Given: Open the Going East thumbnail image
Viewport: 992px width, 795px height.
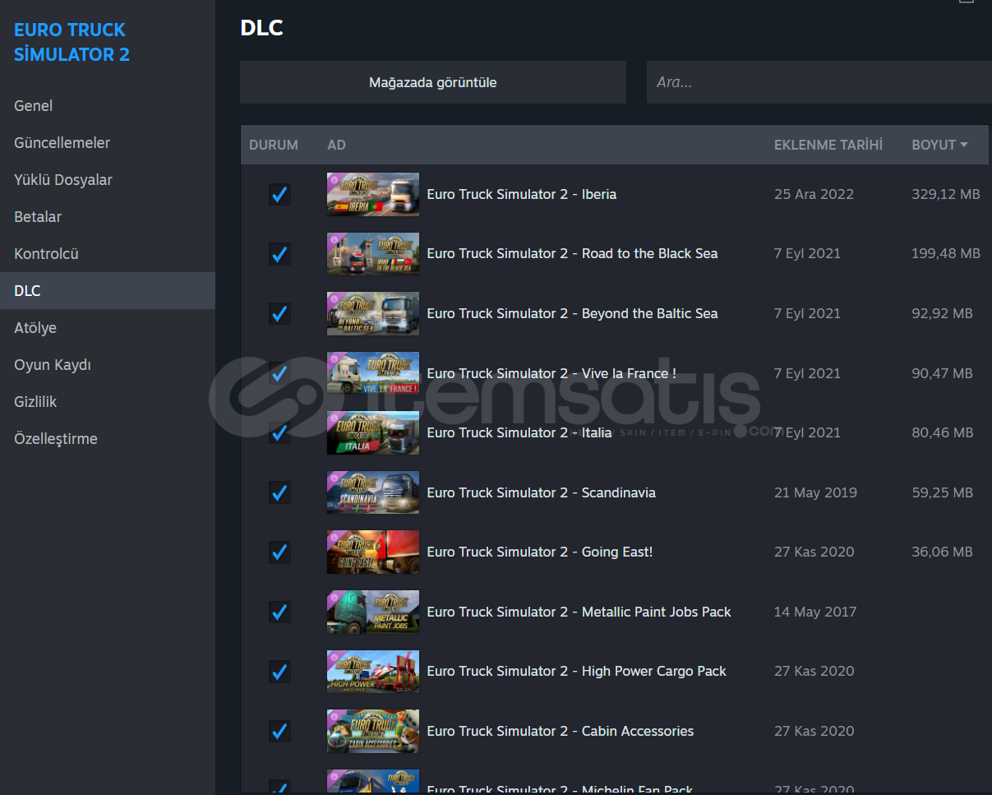Looking at the screenshot, I should pos(373,552).
